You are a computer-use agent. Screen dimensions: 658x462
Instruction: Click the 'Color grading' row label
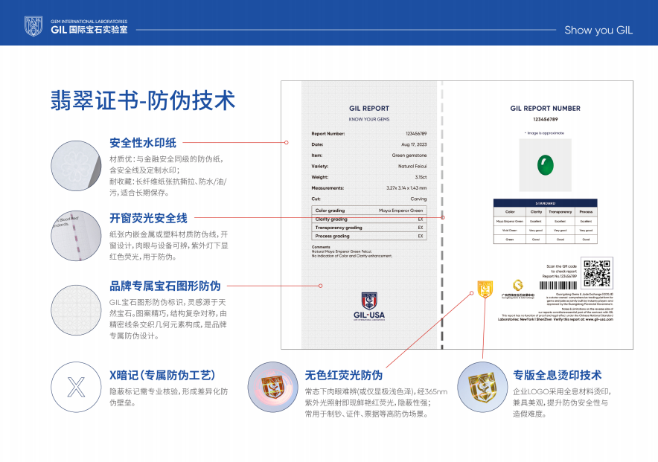point(330,211)
